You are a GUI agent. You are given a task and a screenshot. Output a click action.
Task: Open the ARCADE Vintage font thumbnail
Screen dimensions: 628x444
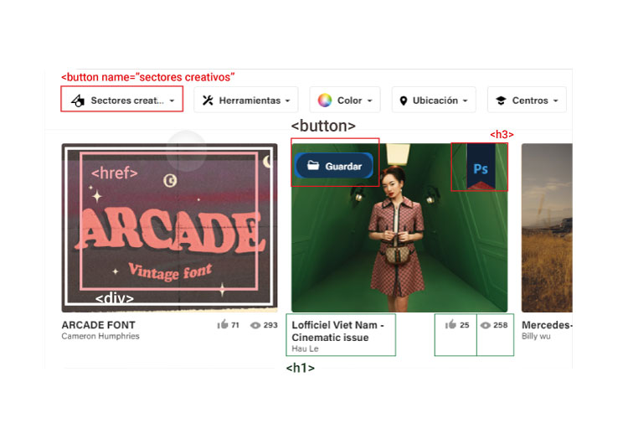point(169,228)
